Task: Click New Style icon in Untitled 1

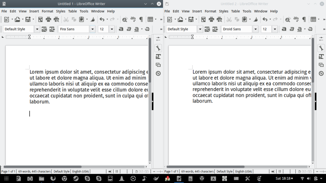Action: click(x=52, y=29)
